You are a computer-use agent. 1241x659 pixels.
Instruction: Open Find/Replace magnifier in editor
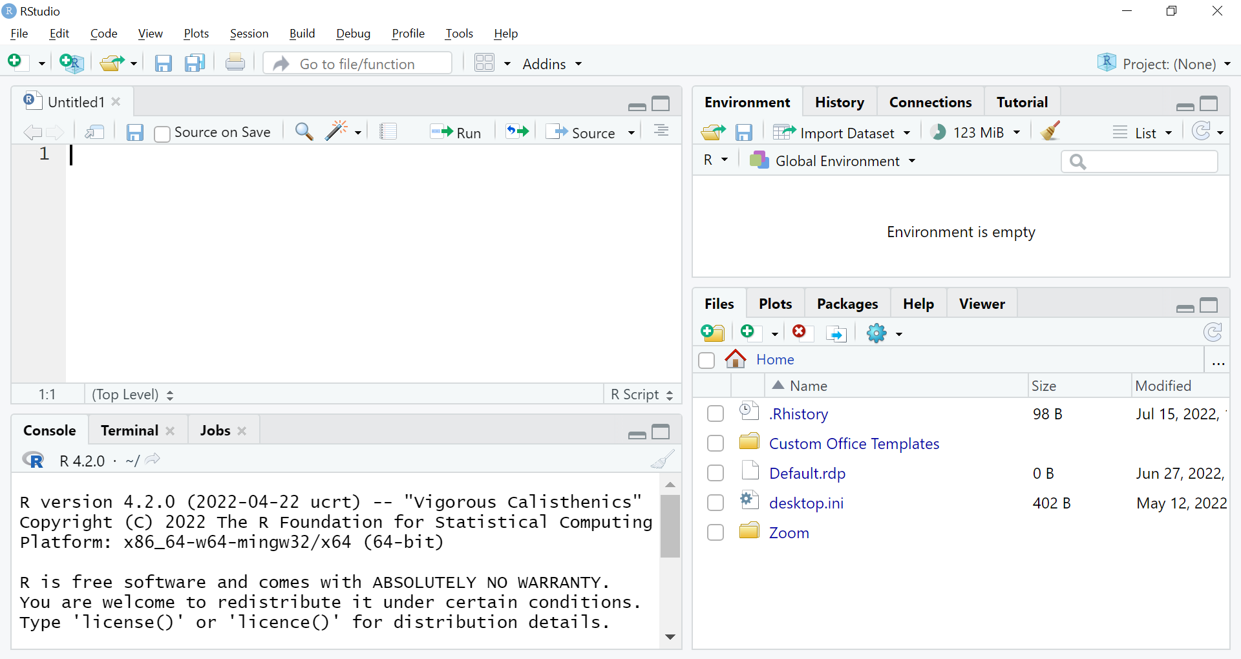(304, 132)
